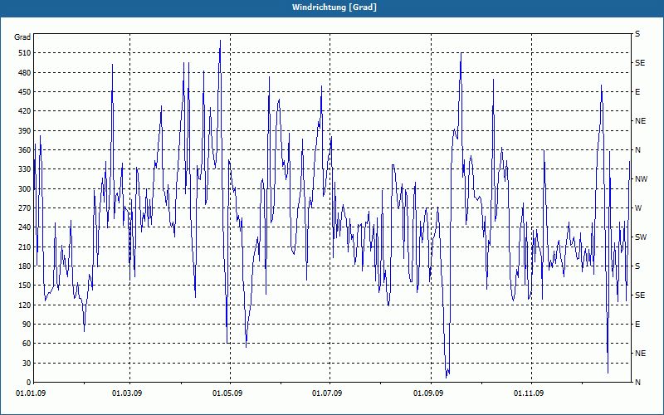Pick the 180 tick label on the left axis
Viewport: 664px width, 415px height.
point(25,266)
